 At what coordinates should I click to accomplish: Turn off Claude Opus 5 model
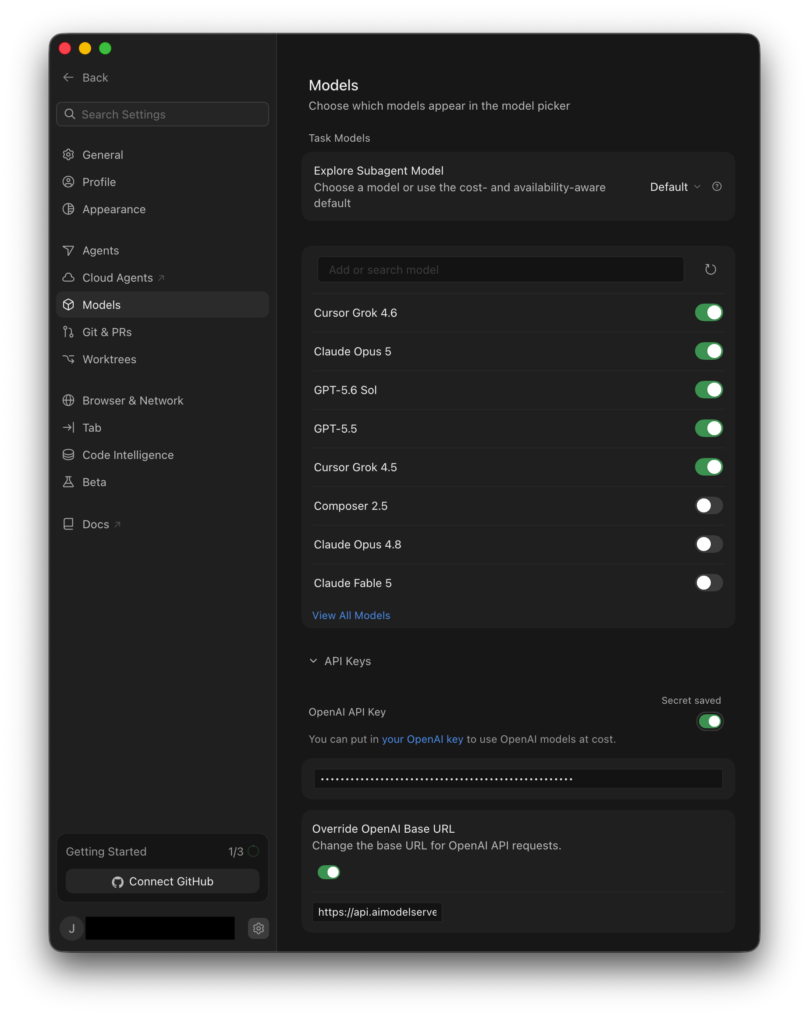tap(709, 351)
